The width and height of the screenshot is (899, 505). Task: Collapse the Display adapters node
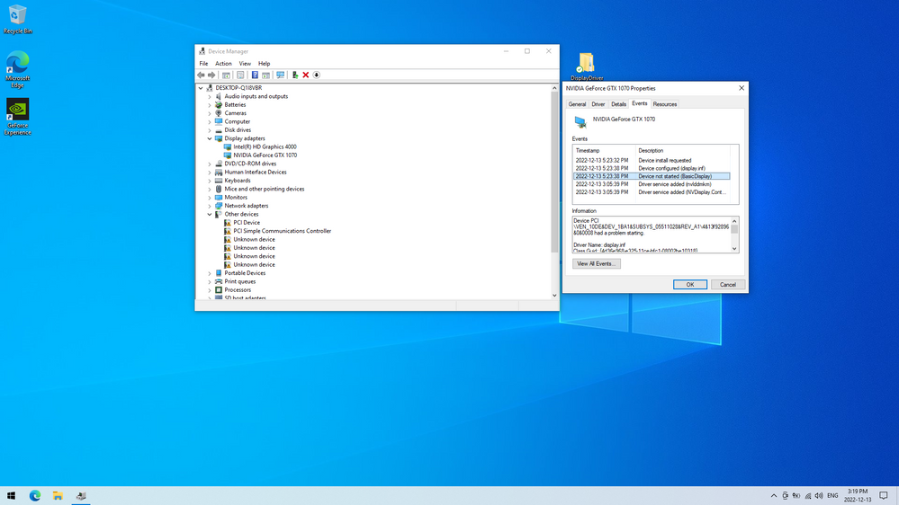pos(210,138)
